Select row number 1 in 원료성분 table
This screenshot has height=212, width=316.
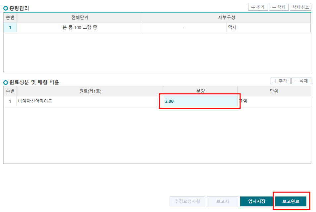(x=10, y=101)
